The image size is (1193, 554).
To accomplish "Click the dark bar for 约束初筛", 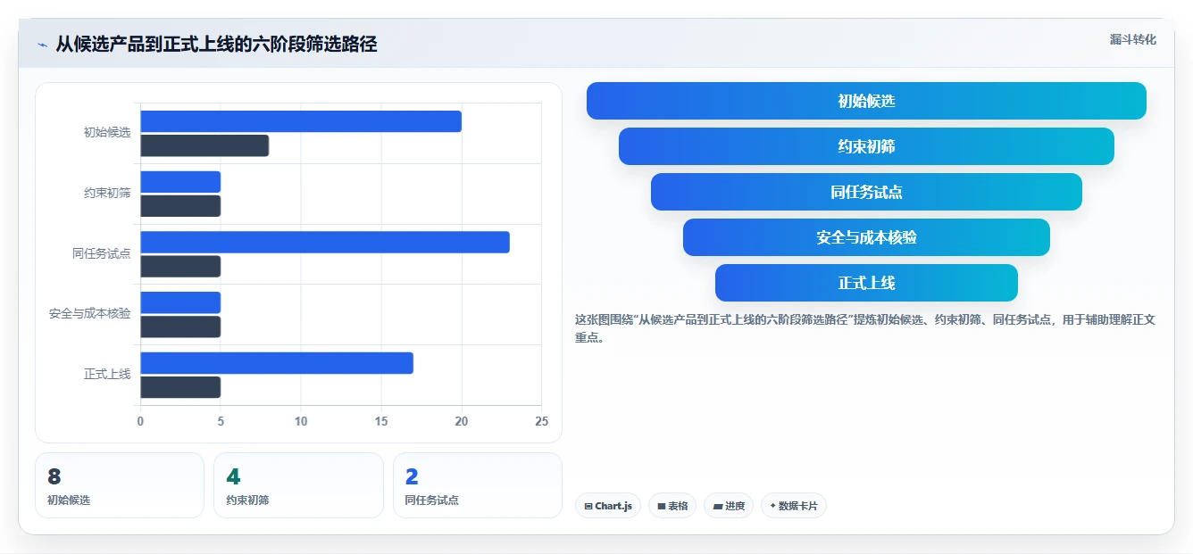I will pos(180,206).
